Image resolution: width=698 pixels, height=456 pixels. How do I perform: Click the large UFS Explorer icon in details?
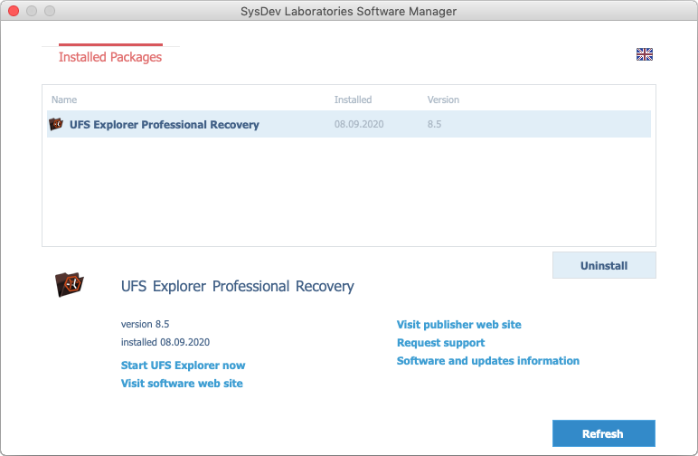70,284
